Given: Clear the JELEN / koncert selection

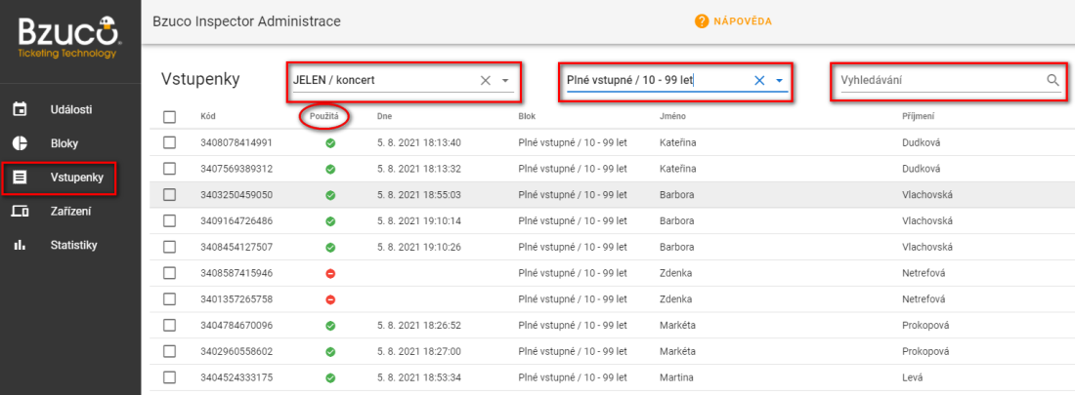Looking at the screenshot, I should pyautogui.click(x=486, y=80).
